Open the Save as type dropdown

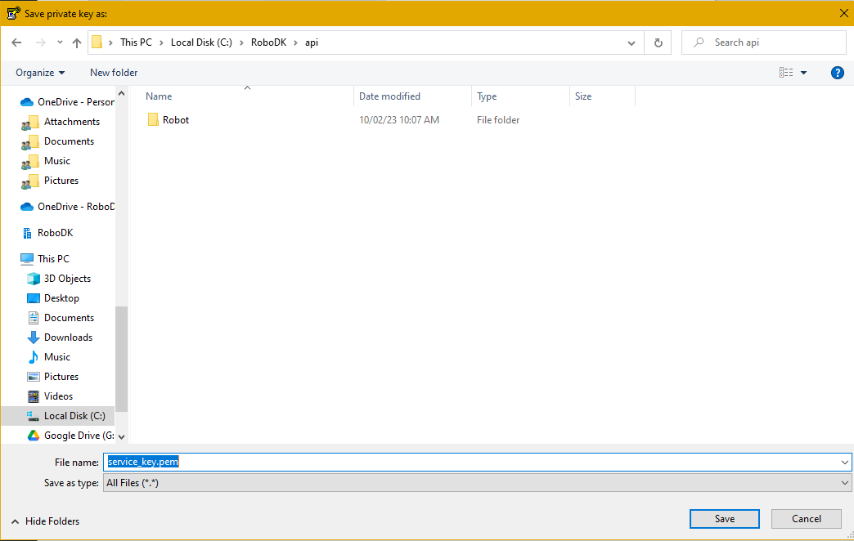pyautogui.click(x=478, y=483)
